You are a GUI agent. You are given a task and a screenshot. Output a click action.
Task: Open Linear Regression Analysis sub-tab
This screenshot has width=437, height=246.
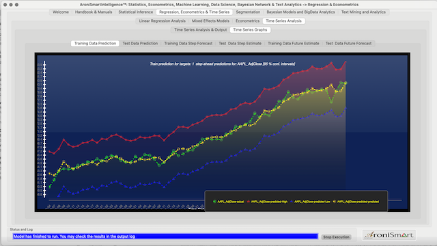[163, 21]
